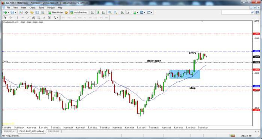Expand the Arrows dropdown arrow
The height and width of the screenshot is (139, 262).
[58, 18]
